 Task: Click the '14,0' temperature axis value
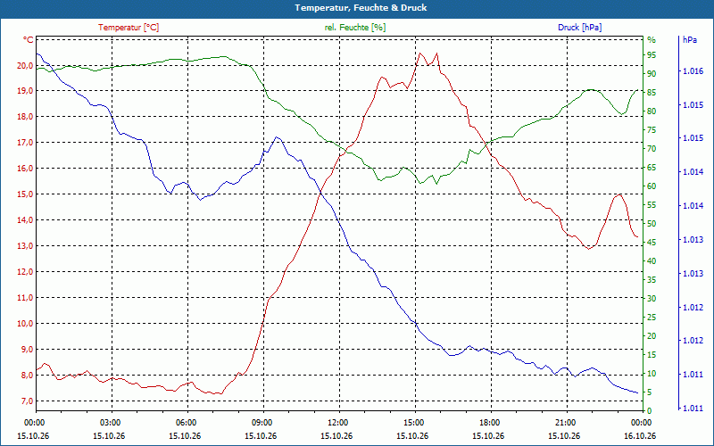click(25, 219)
